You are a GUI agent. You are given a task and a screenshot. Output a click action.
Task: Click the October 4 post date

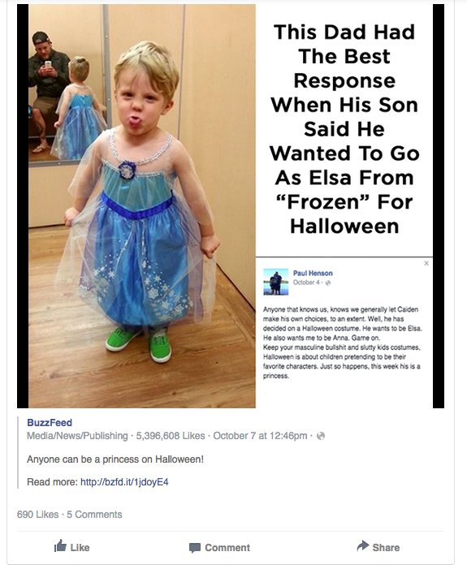coord(306,282)
